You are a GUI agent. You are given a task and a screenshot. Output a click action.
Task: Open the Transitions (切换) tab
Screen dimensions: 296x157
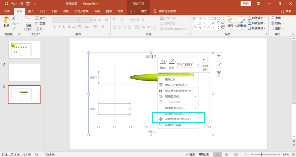54,11
